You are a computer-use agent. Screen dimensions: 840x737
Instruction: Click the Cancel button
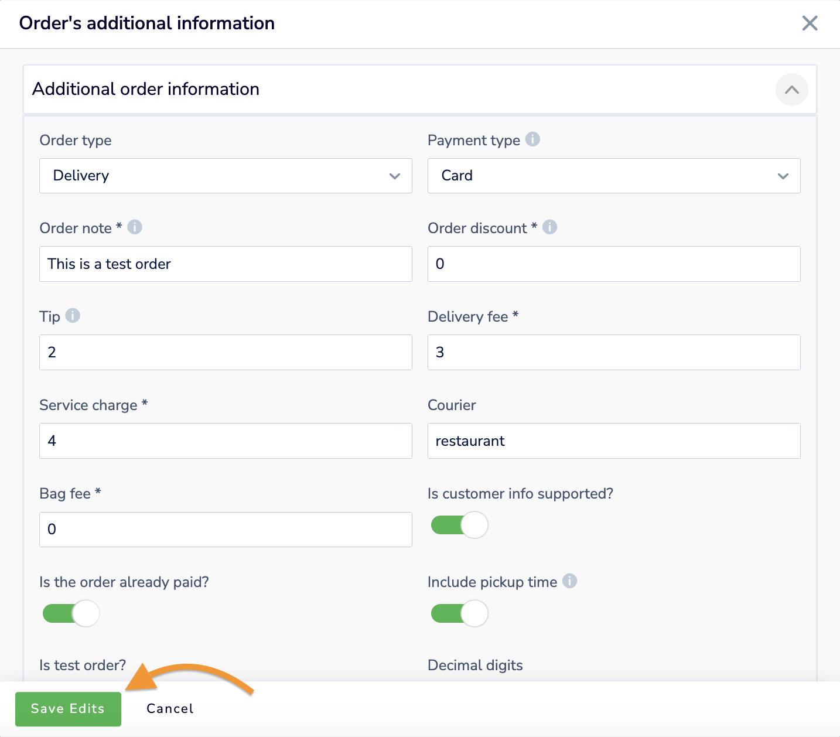(170, 709)
